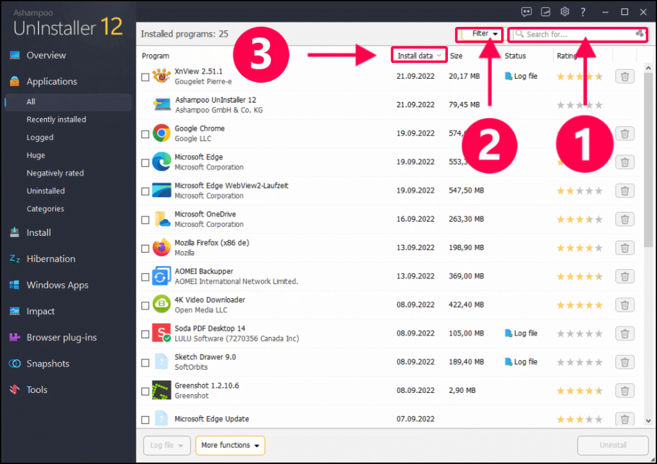Click the Google Chrome program icon
This screenshot has width=657, height=464.
(x=161, y=133)
